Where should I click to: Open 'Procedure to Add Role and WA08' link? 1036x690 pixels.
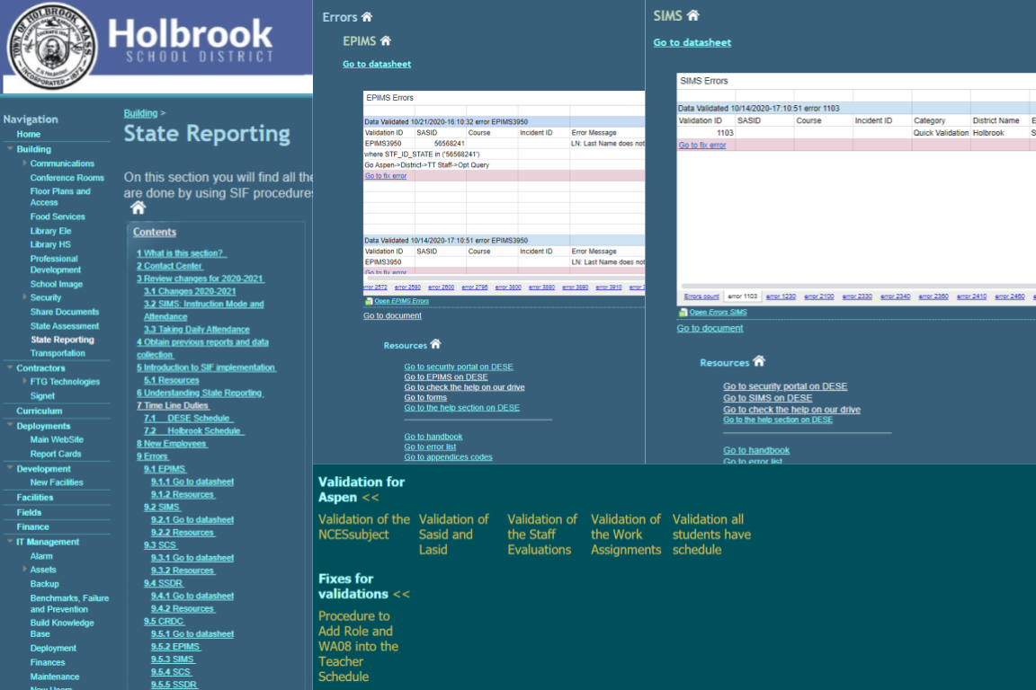coord(358,646)
